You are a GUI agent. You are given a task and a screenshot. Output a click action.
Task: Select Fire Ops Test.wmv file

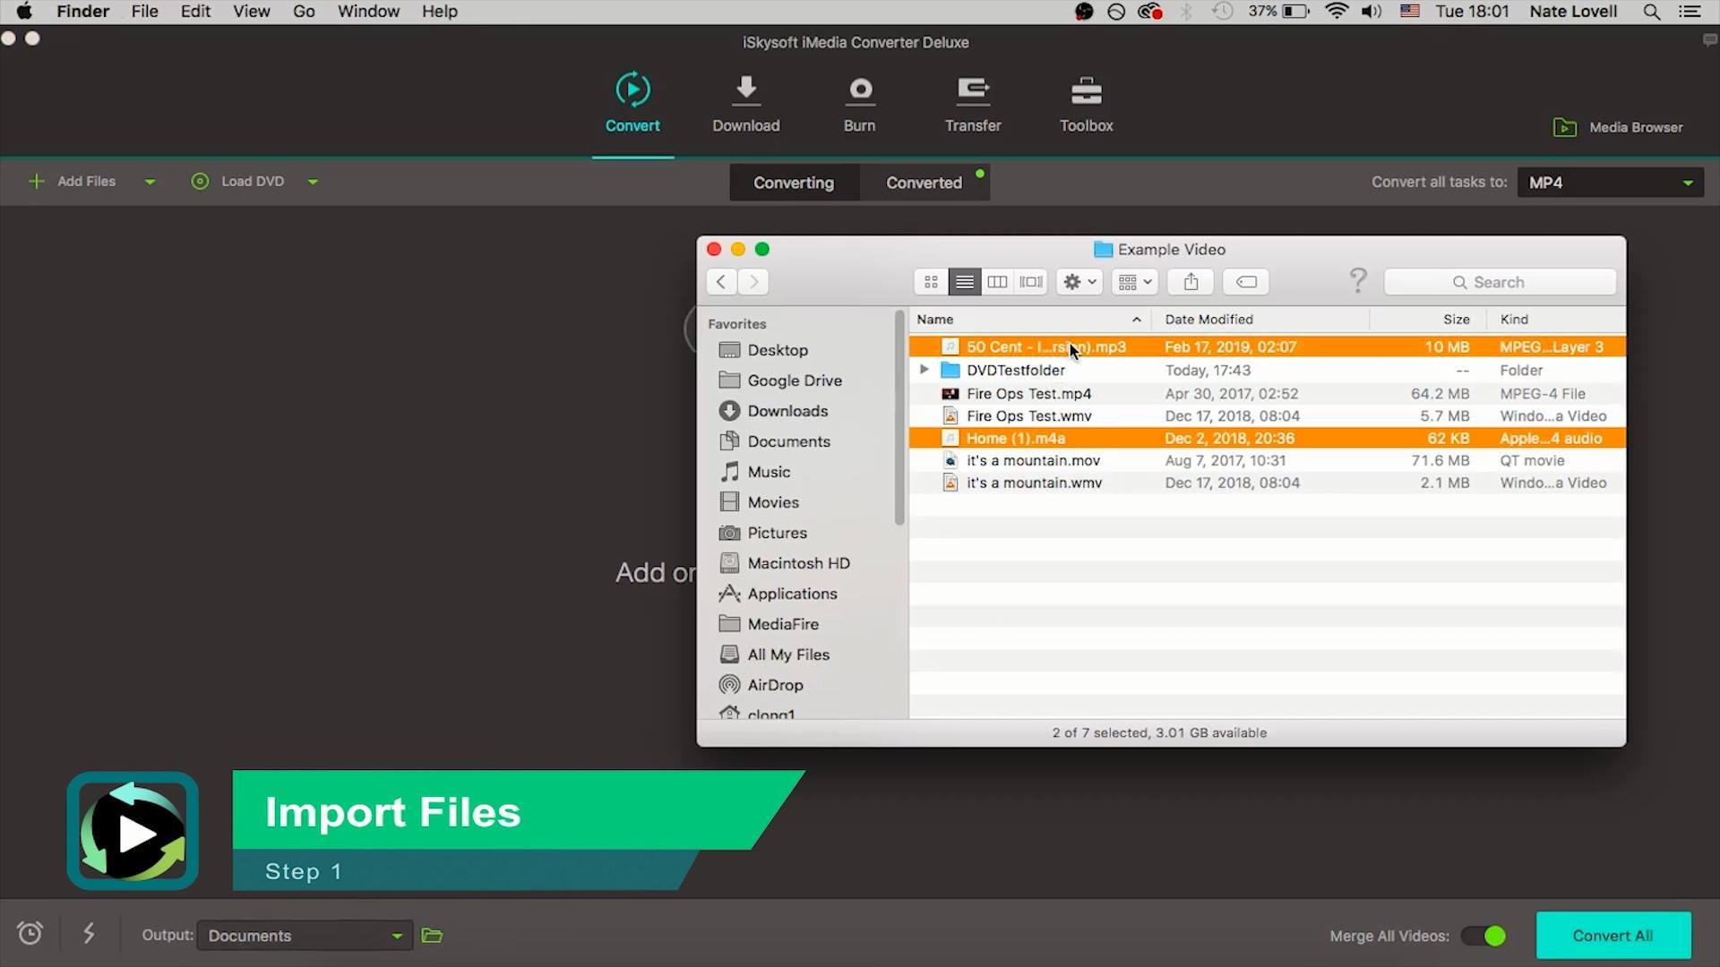(x=1268, y=416)
